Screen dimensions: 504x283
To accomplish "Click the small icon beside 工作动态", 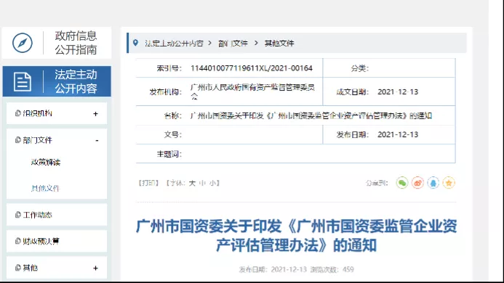I will 18,215.
